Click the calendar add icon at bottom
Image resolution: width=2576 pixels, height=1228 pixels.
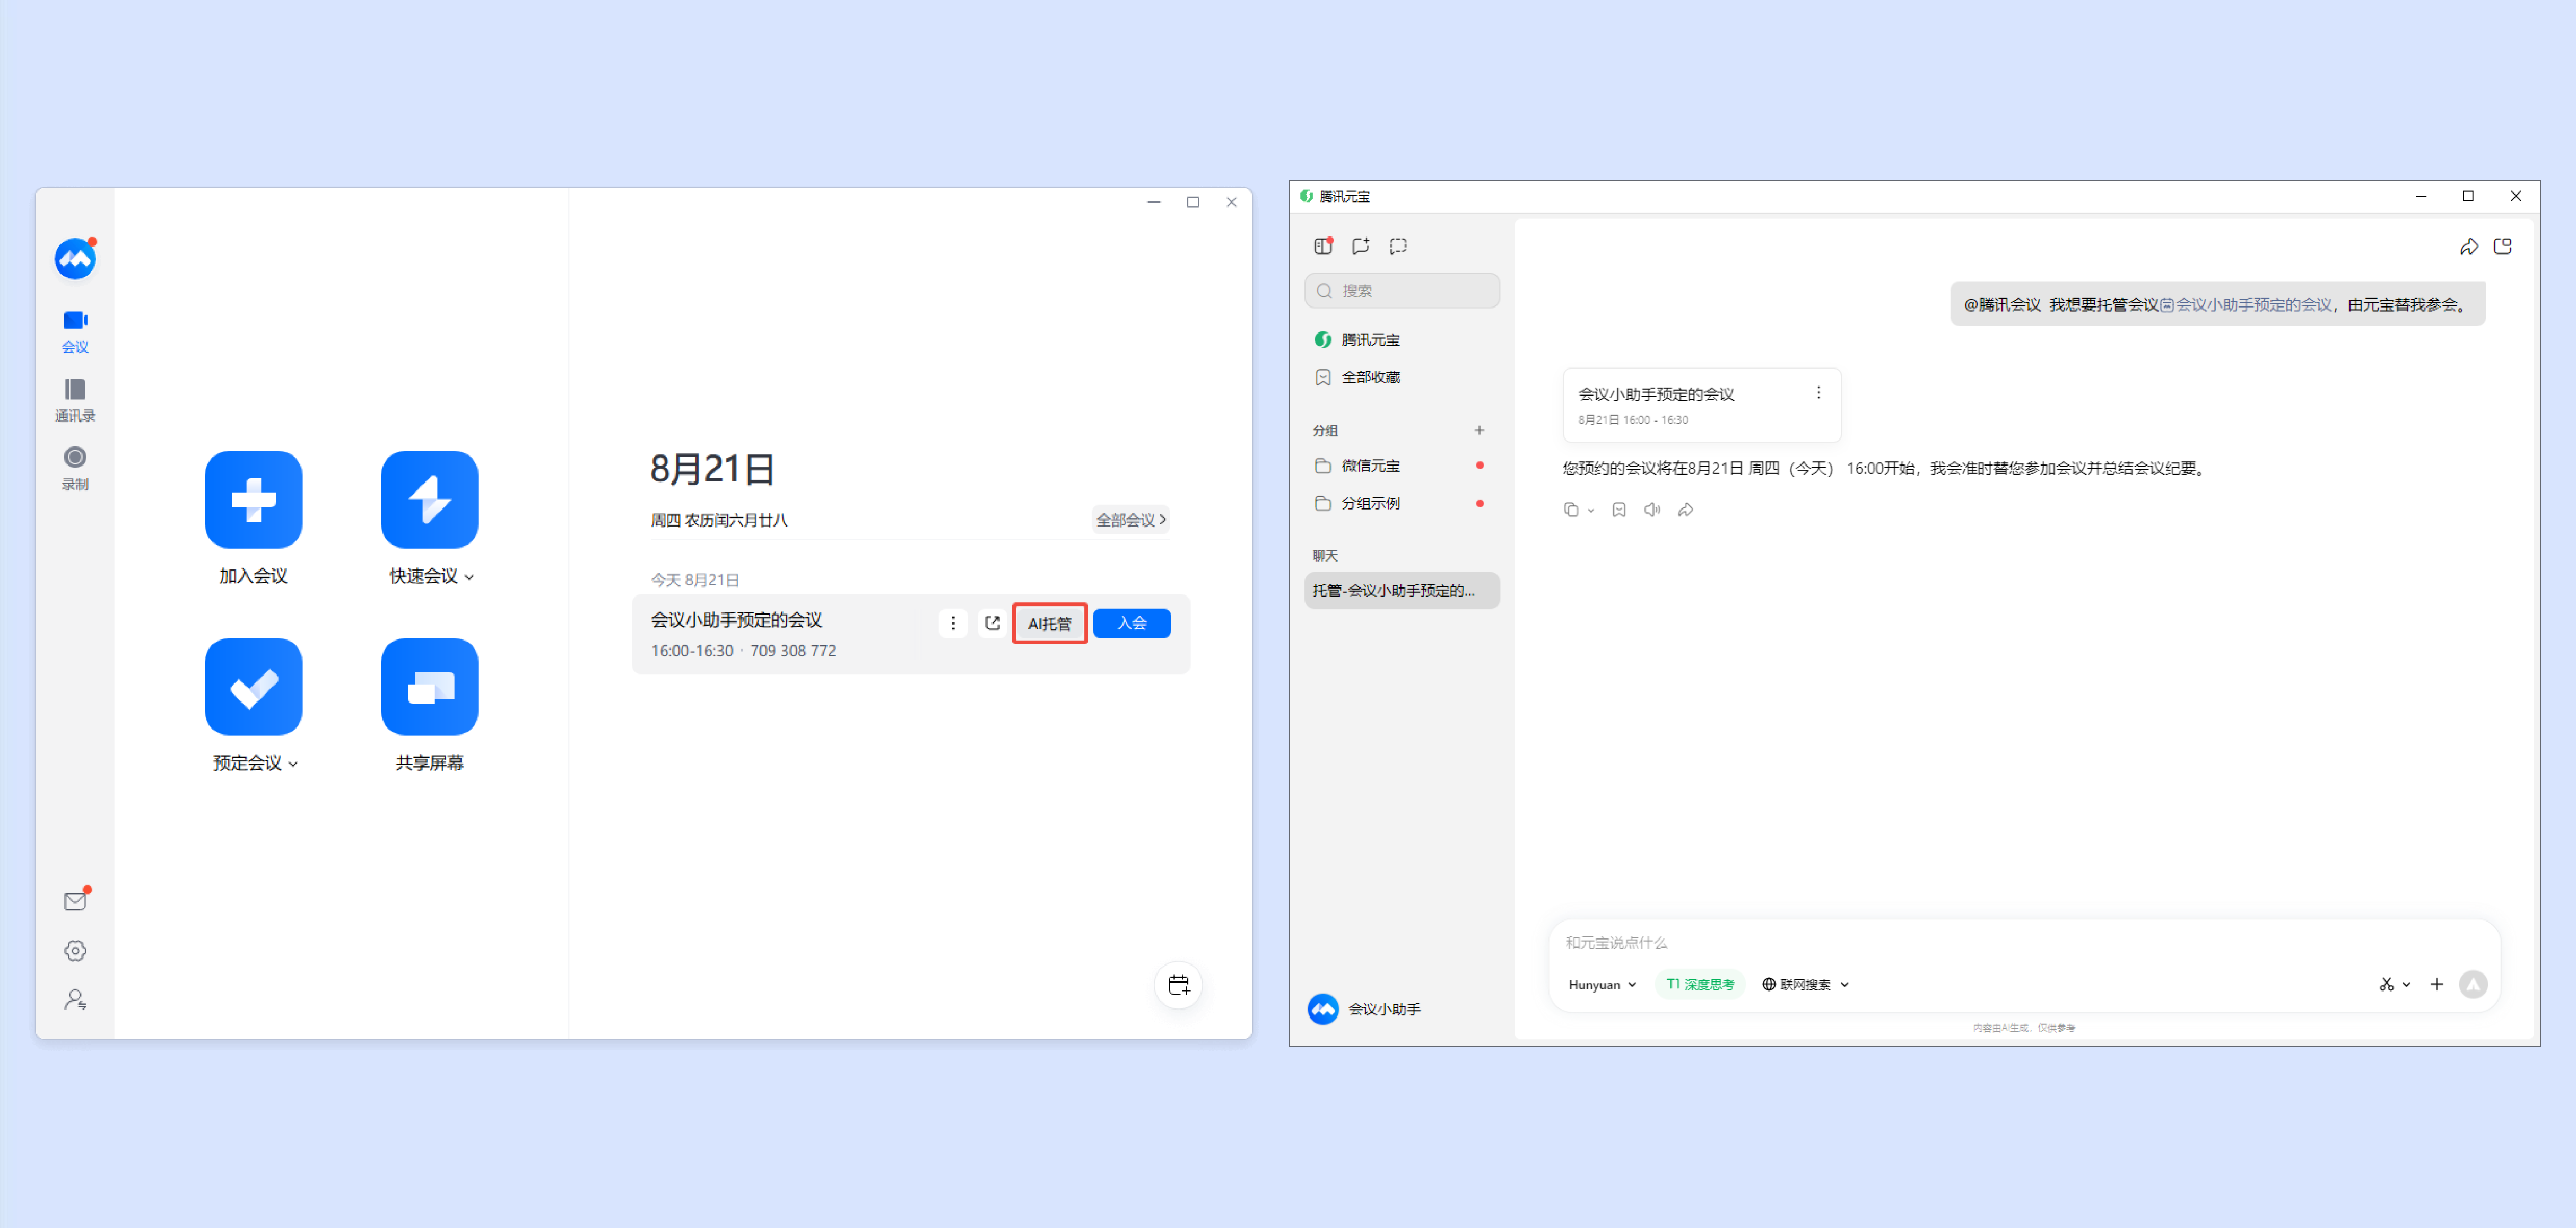coord(1178,985)
